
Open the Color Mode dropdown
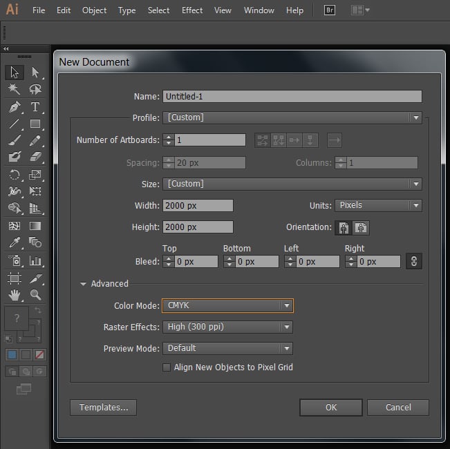227,305
